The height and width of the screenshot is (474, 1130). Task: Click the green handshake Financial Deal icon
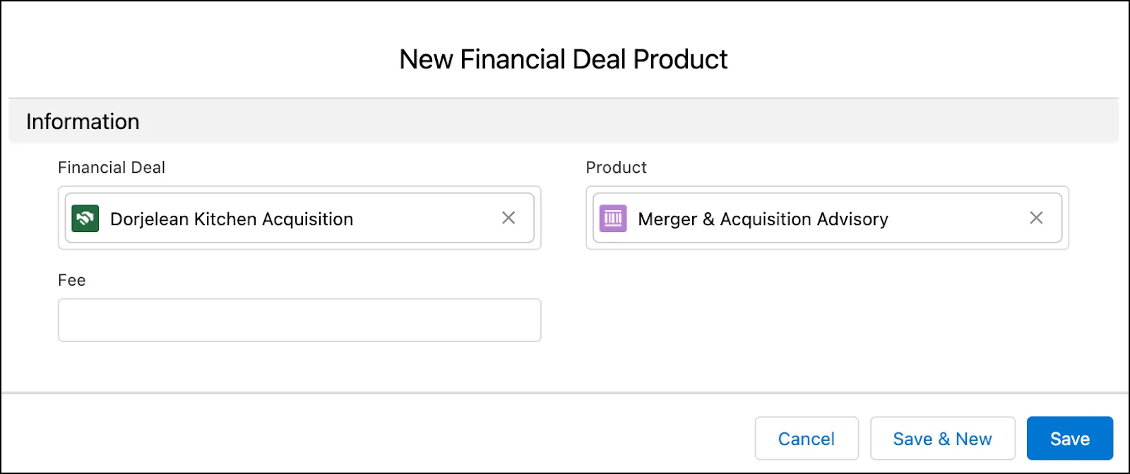tap(85, 218)
